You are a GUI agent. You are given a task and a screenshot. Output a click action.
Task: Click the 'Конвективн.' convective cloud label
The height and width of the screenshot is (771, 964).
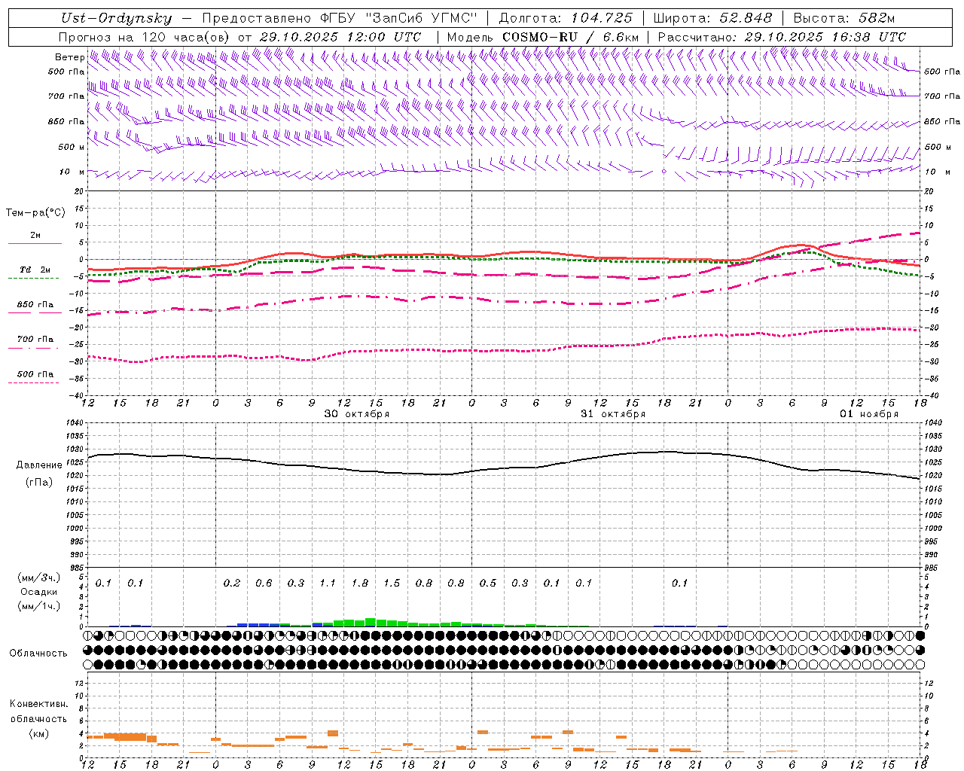(x=38, y=704)
